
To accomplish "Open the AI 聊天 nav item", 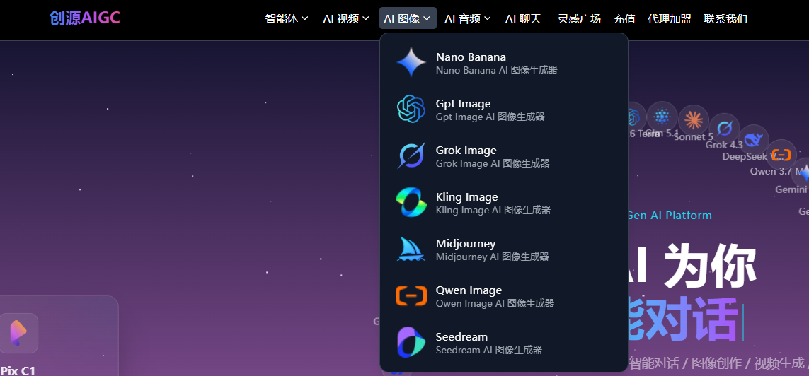I will pyautogui.click(x=523, y=19).
